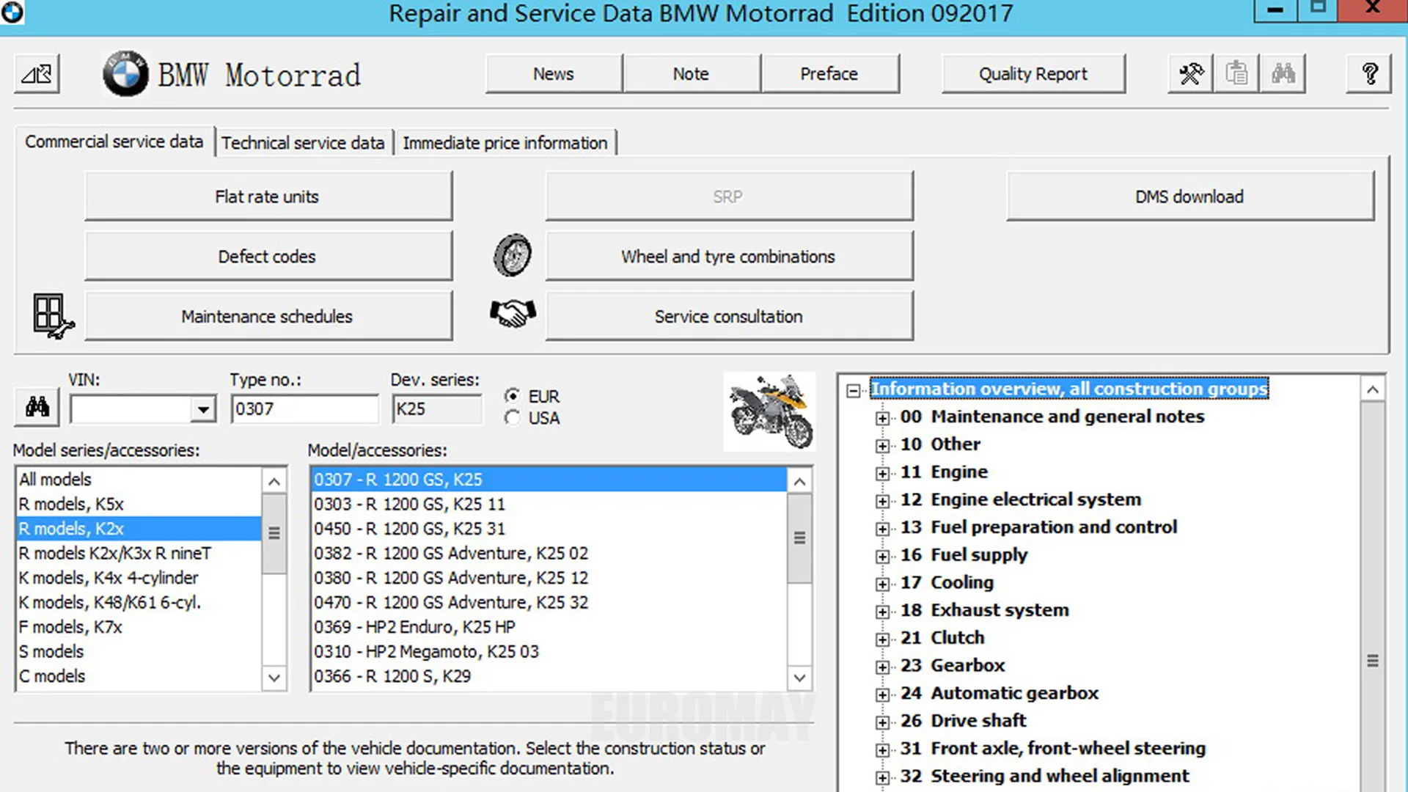Screen dimensions: 1408x792
Task: Click the Maintenance schedules button
Action: pyautogui.click(x=268, y=316)
